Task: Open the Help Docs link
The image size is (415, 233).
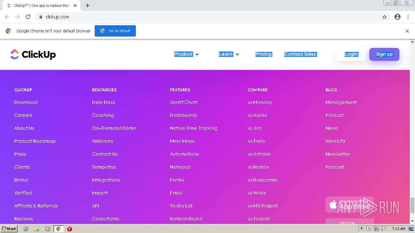Action: (x=103, y=102)
